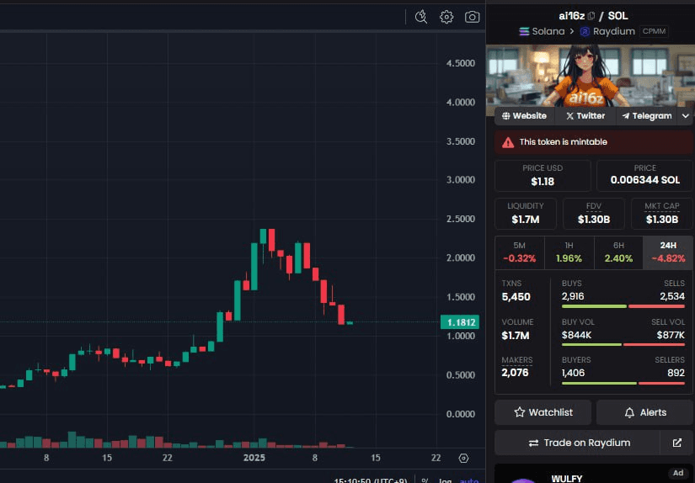The height and width of the screenshot is (483, 695).
Task: Click the price 0.006344 SOL box
Action: 645,176
